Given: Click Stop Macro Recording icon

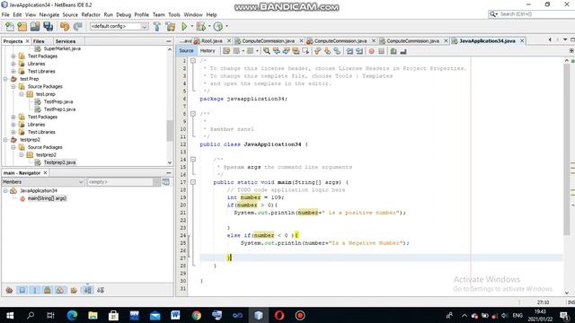Looking at the screenshot, I should [381, 51].
